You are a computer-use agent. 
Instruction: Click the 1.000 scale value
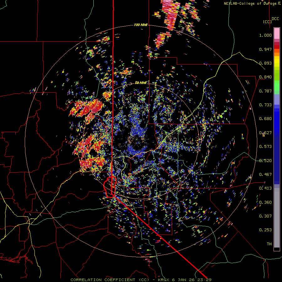[265, 35]
